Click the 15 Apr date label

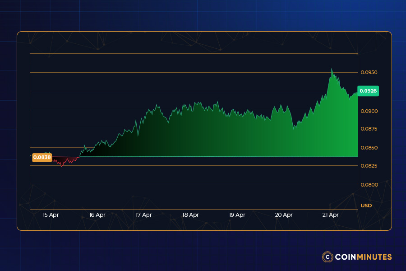coord(50,215)
